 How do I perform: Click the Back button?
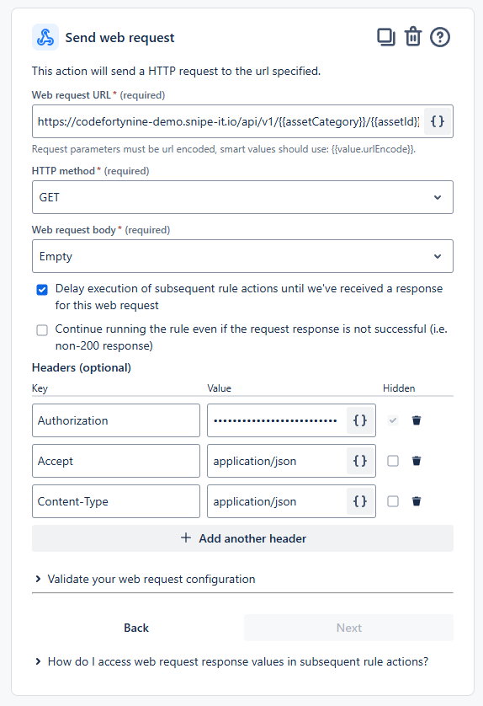pyautogui.click(x=136, y=628)
